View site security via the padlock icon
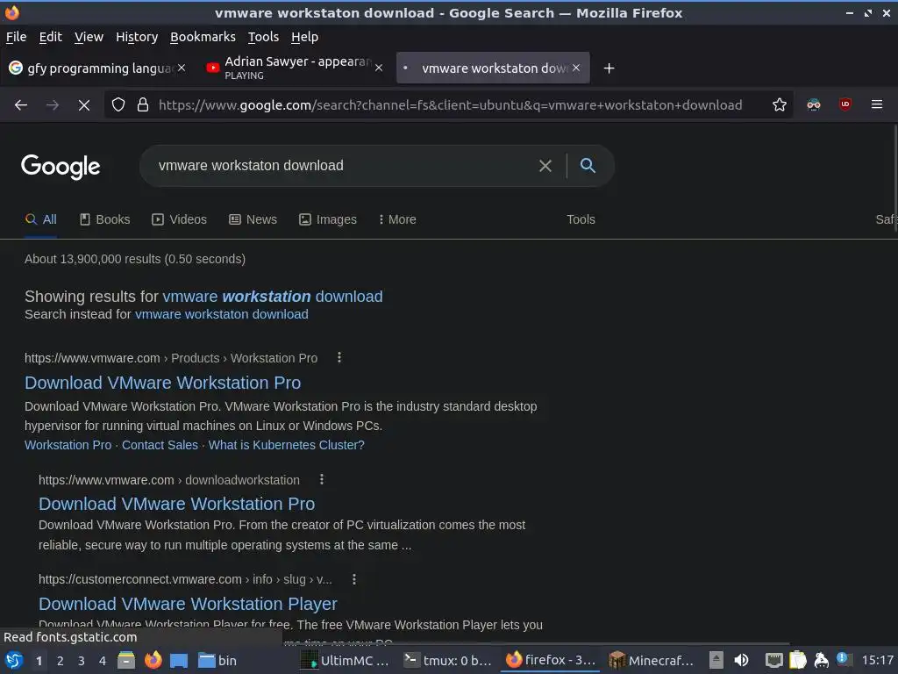Image resolution: width=898 pixels, height=674 pixels. (143, 105)
